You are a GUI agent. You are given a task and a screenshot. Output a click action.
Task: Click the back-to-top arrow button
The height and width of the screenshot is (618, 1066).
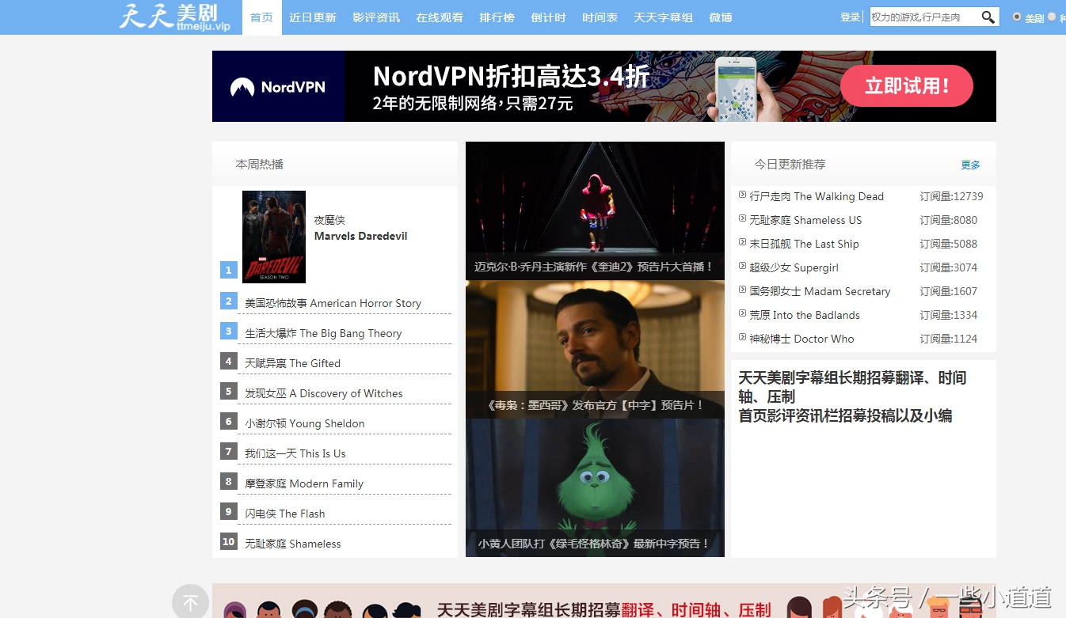tap(190, 602)
